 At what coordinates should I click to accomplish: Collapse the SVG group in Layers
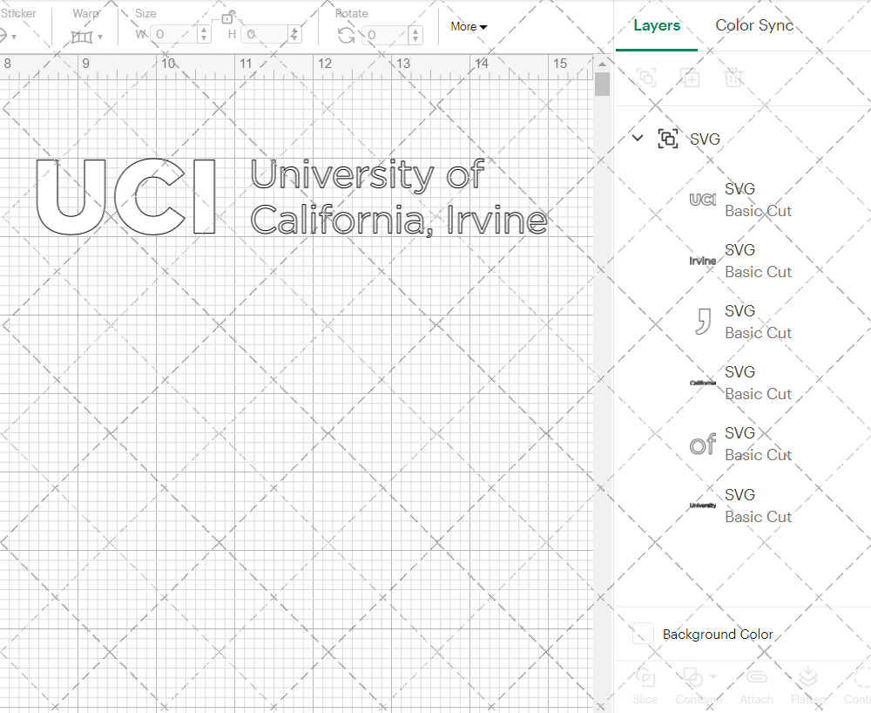pyautogui.click(x=637, y=138)
